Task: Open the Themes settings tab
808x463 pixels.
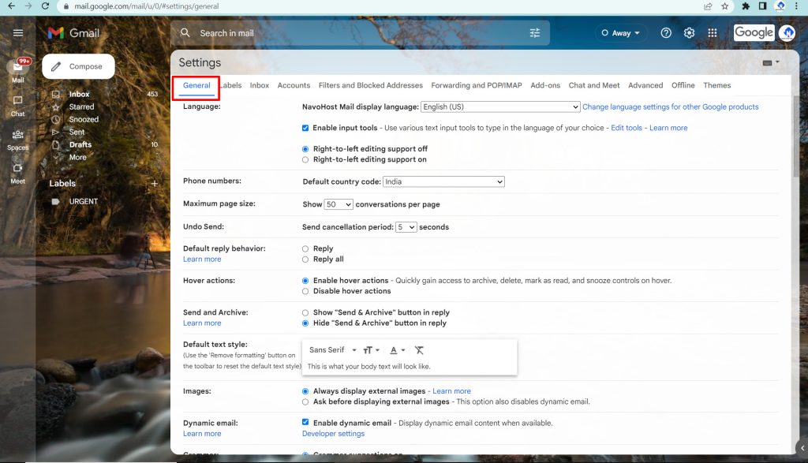Action: tap(716, 84)
